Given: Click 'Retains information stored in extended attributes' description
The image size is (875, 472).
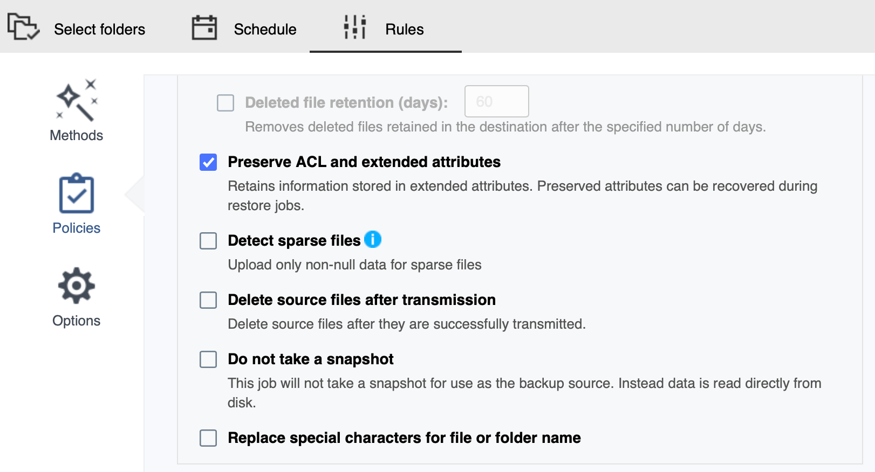Looking at the screenshot, I should pos(523,196).
